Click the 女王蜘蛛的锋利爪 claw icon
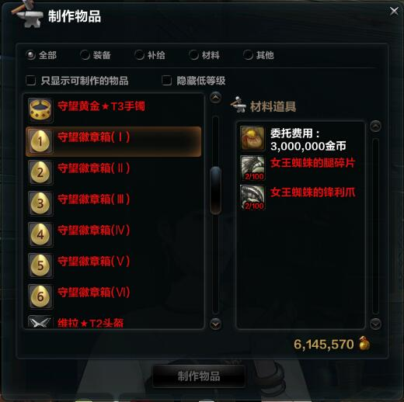This screenshot has width=404, height=402. pos(252,197)
